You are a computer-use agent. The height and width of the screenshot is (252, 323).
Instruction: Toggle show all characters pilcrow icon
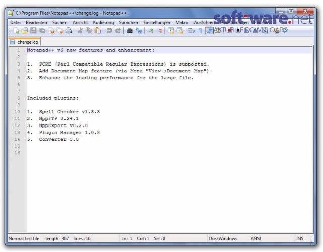[x=200, y=31]
